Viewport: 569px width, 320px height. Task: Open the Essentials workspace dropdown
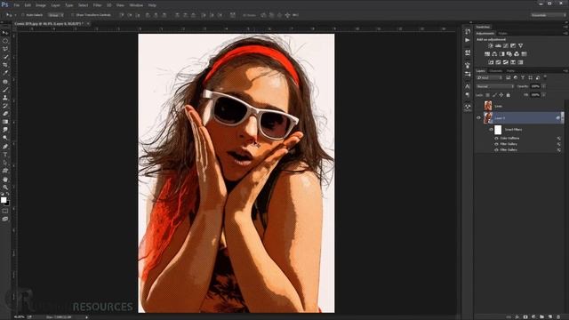pos(548,15)
